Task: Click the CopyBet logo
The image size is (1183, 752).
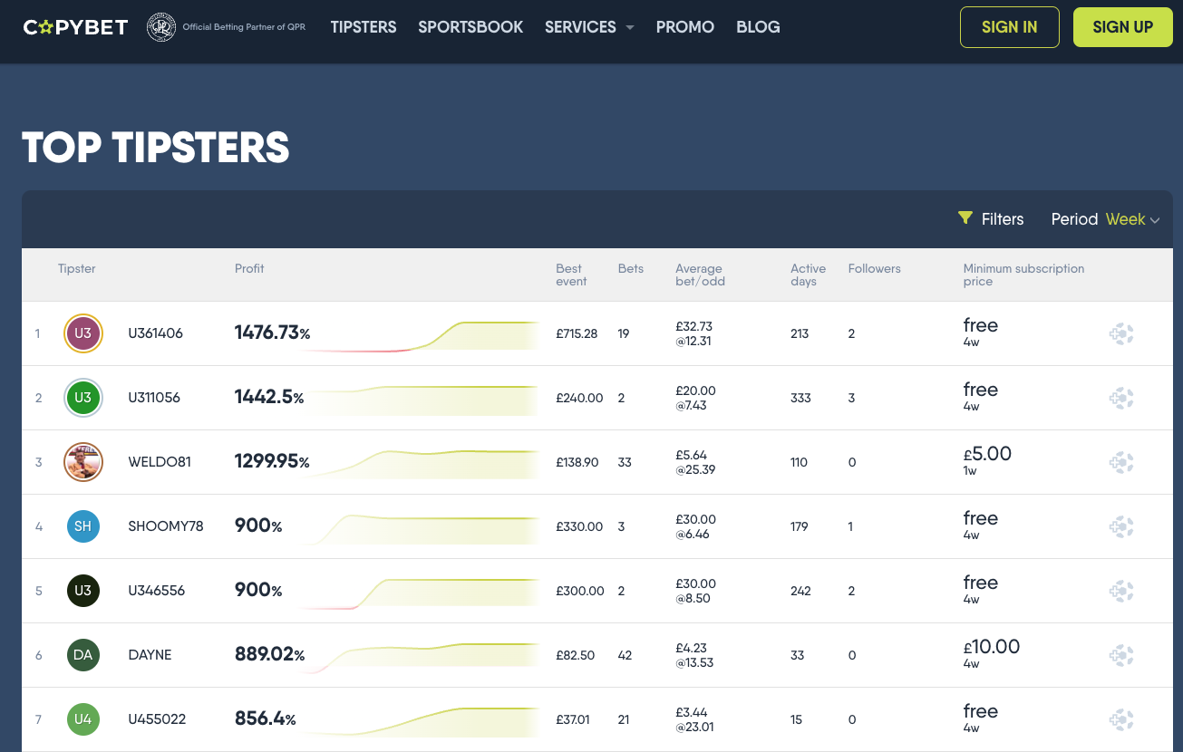Action: coord(75,27)
